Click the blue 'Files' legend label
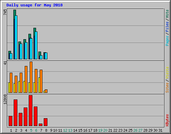This screenshot has height=134, width=171. coord(167,26)
